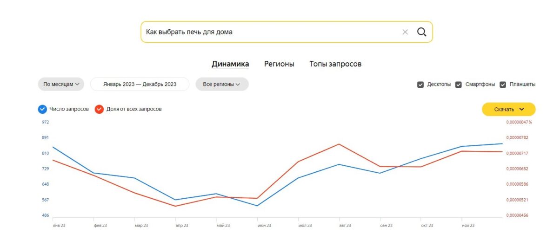Click the авг 23 peak on the red line
Screen dimensions: 547x234
[x=339, y=144]
